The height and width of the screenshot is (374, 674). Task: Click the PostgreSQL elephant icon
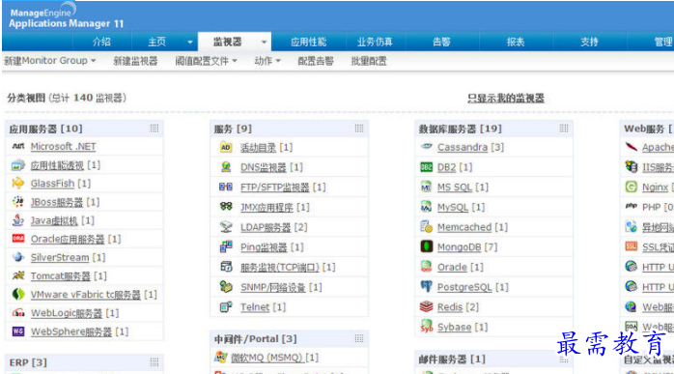click(426, 287)
